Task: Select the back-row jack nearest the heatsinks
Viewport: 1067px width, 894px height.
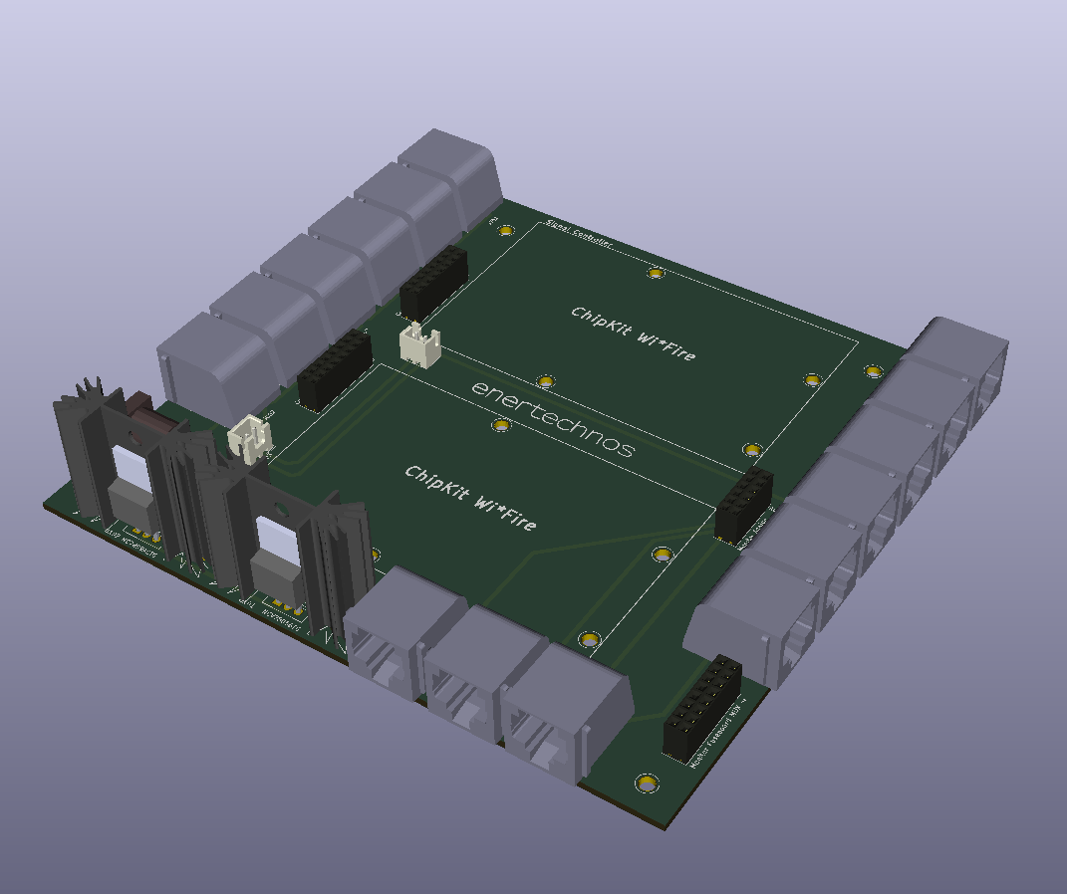Action: pos(204,358)
